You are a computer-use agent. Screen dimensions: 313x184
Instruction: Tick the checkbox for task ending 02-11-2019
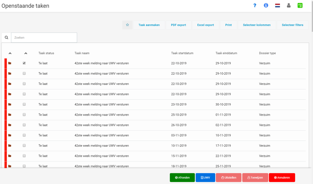tap(24, 125)
